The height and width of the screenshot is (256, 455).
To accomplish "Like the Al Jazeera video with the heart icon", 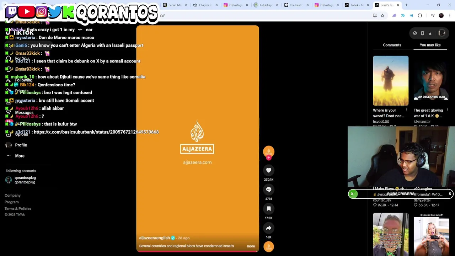I will pyautogui.click(x=269, y=170).
